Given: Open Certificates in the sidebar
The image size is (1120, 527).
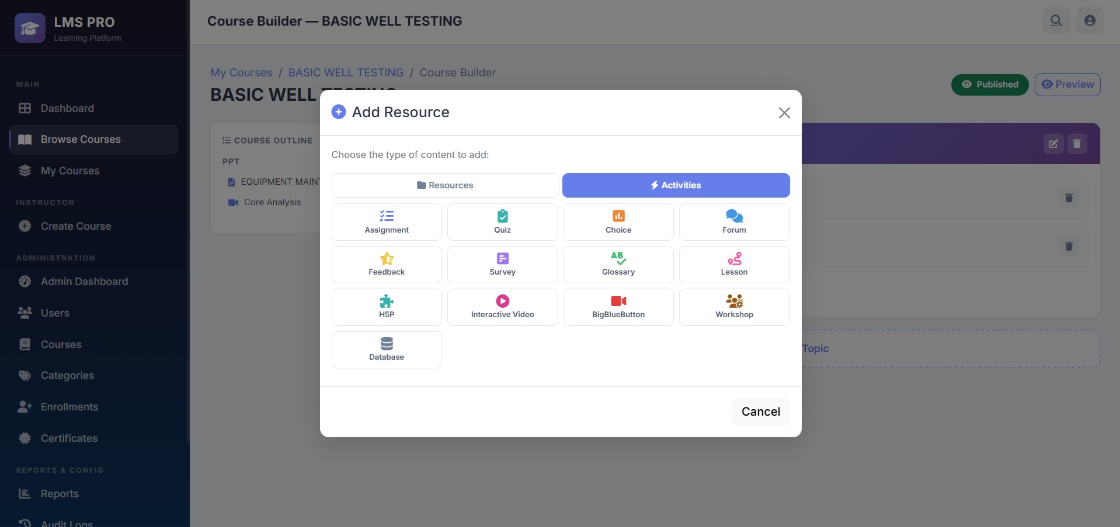Looking at the screenshot, I should (93, 438).
